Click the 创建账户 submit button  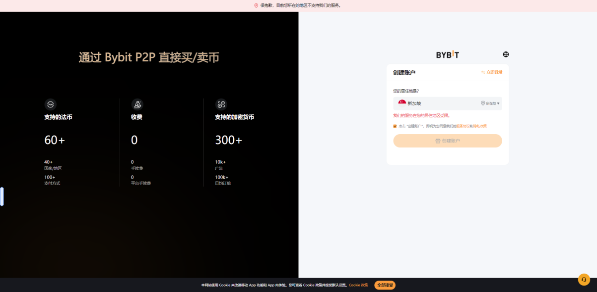coord(448,141)
